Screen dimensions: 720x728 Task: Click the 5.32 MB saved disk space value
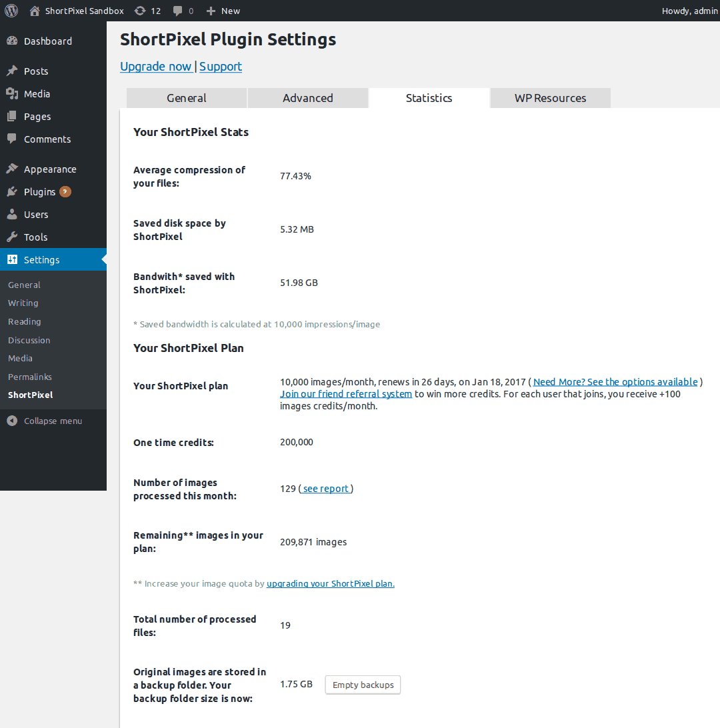(297, 229)
